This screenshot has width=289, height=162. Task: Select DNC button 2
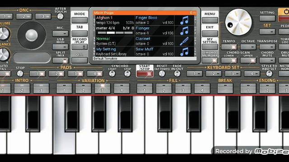coord(24,16)
